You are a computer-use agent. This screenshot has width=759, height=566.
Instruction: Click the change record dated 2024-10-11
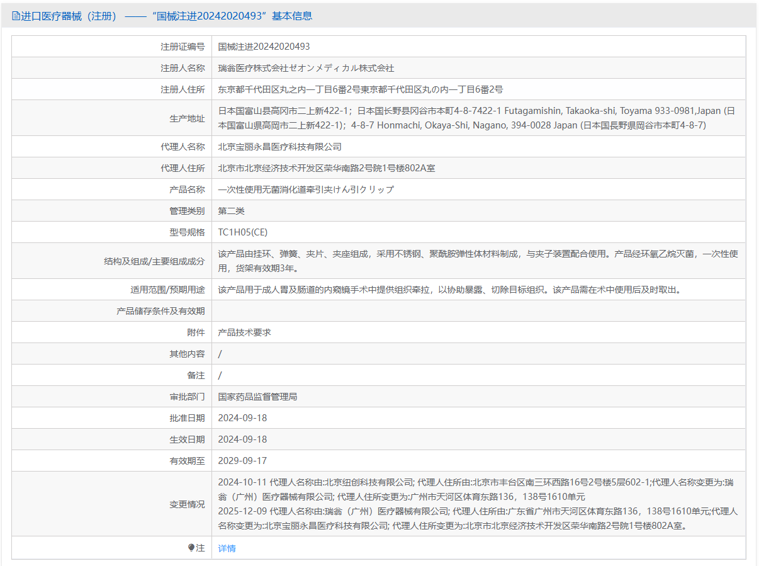click(x=476, y=489)
